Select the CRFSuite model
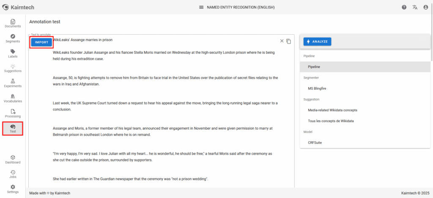The image size is (433, 198). point(315,143)
